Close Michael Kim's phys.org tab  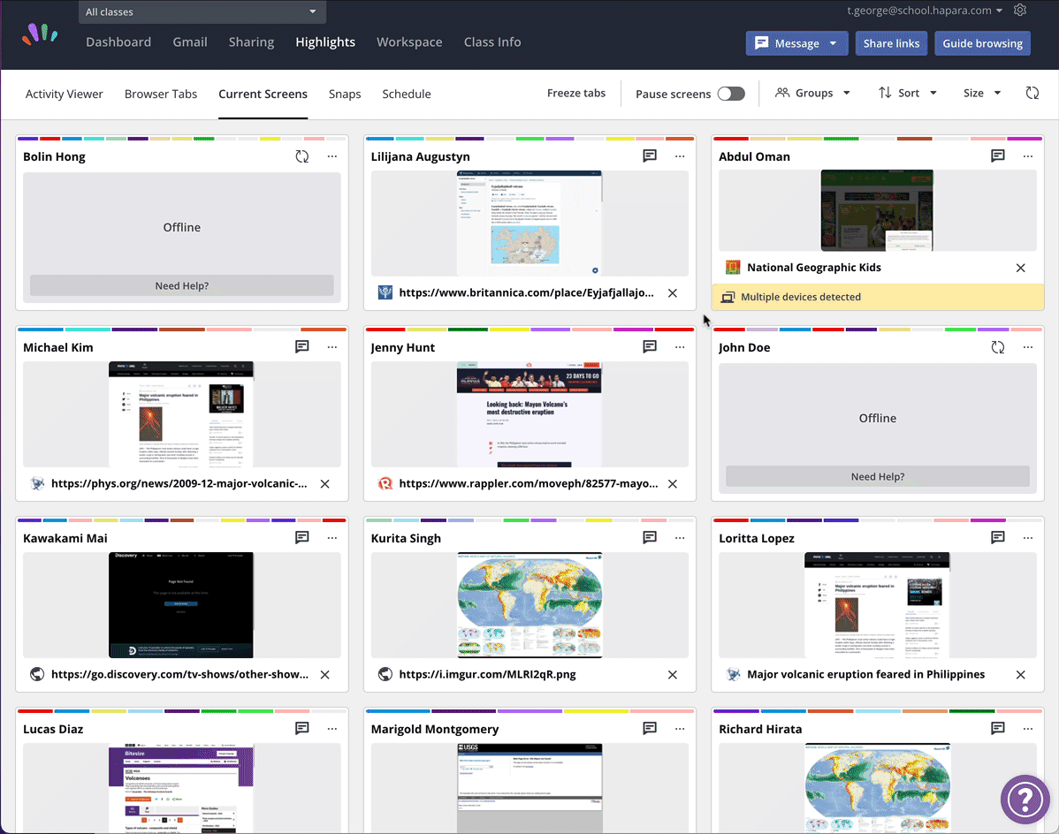pos(324,484)
